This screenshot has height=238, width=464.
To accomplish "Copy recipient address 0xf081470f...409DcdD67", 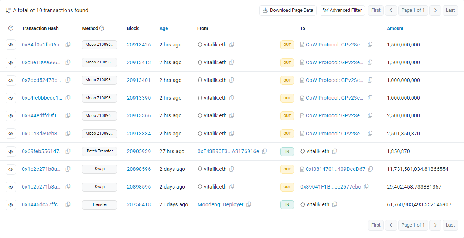I will (371, 169).
